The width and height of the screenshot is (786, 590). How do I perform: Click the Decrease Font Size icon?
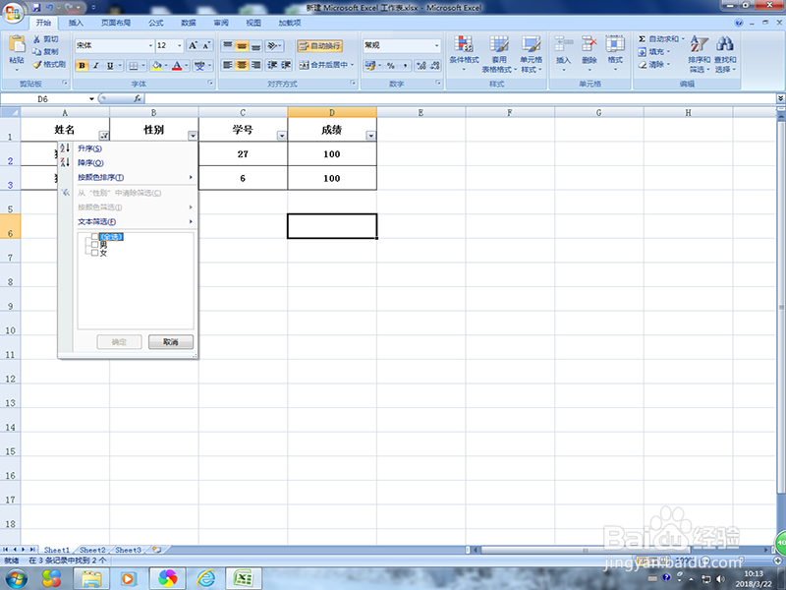pyautogui.click(x=206, y=45)
